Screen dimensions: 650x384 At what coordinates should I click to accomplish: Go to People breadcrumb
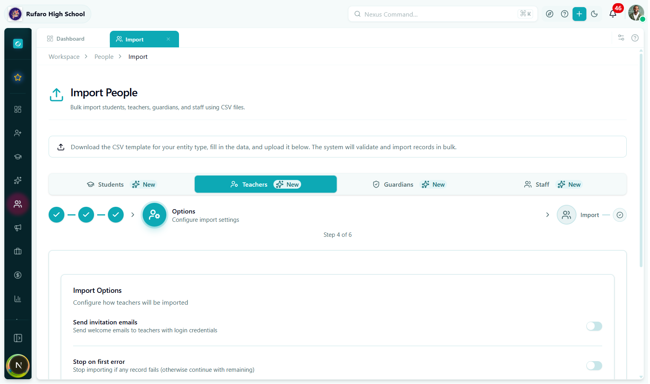104,57
